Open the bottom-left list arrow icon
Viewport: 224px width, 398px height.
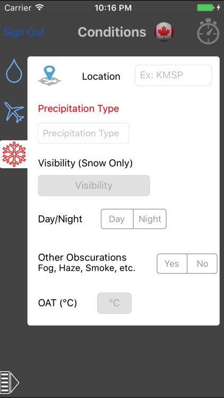pyautogui.click(x=10, y=382)
